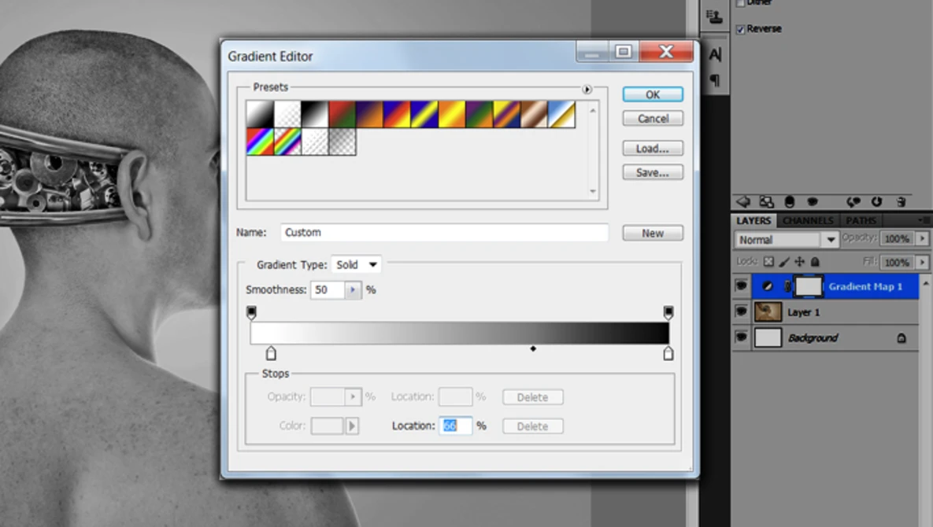This screenshot has height=527, width=933.
Task: View previous adjustment state icon
Action: (x=853, y=202)
